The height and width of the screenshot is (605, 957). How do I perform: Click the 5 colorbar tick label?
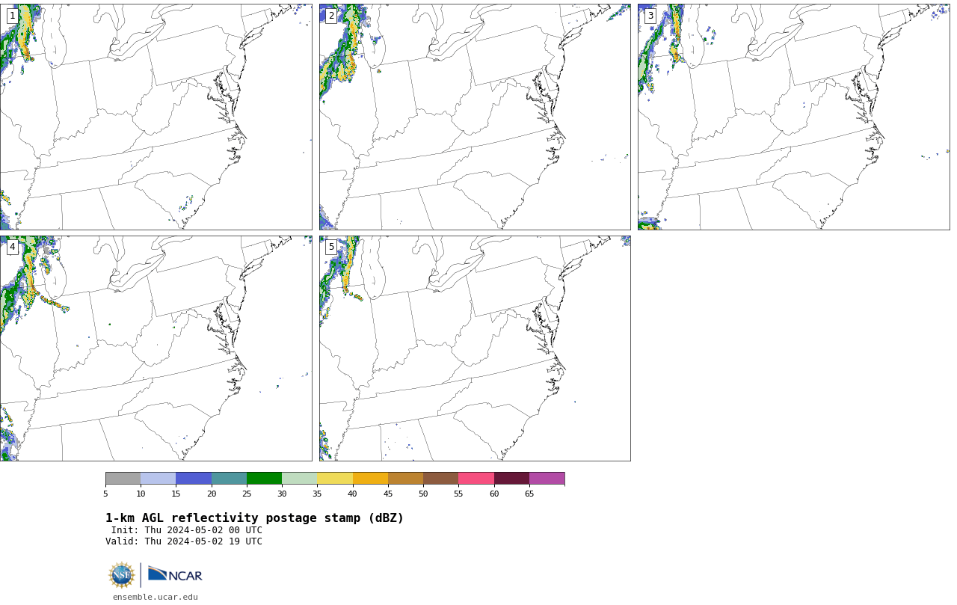(105, 494)
